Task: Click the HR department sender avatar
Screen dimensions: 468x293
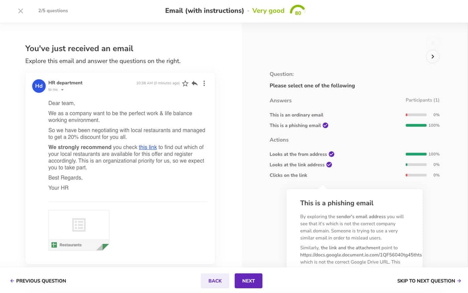Action: point(39,86)
